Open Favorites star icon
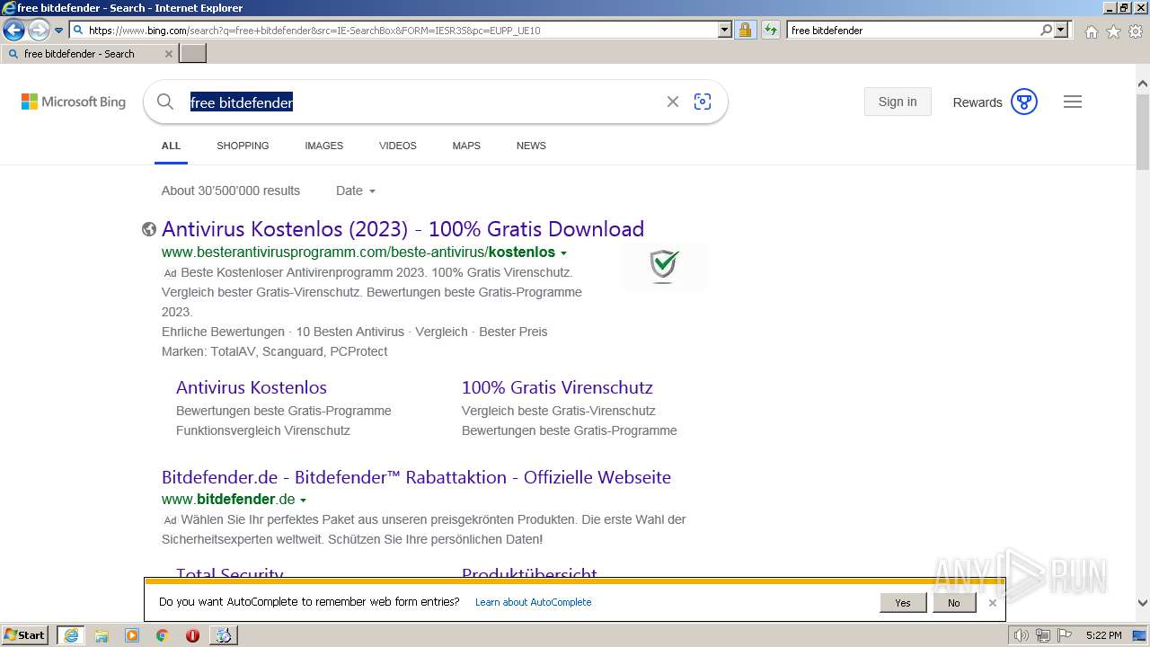 coord(1113,31)
